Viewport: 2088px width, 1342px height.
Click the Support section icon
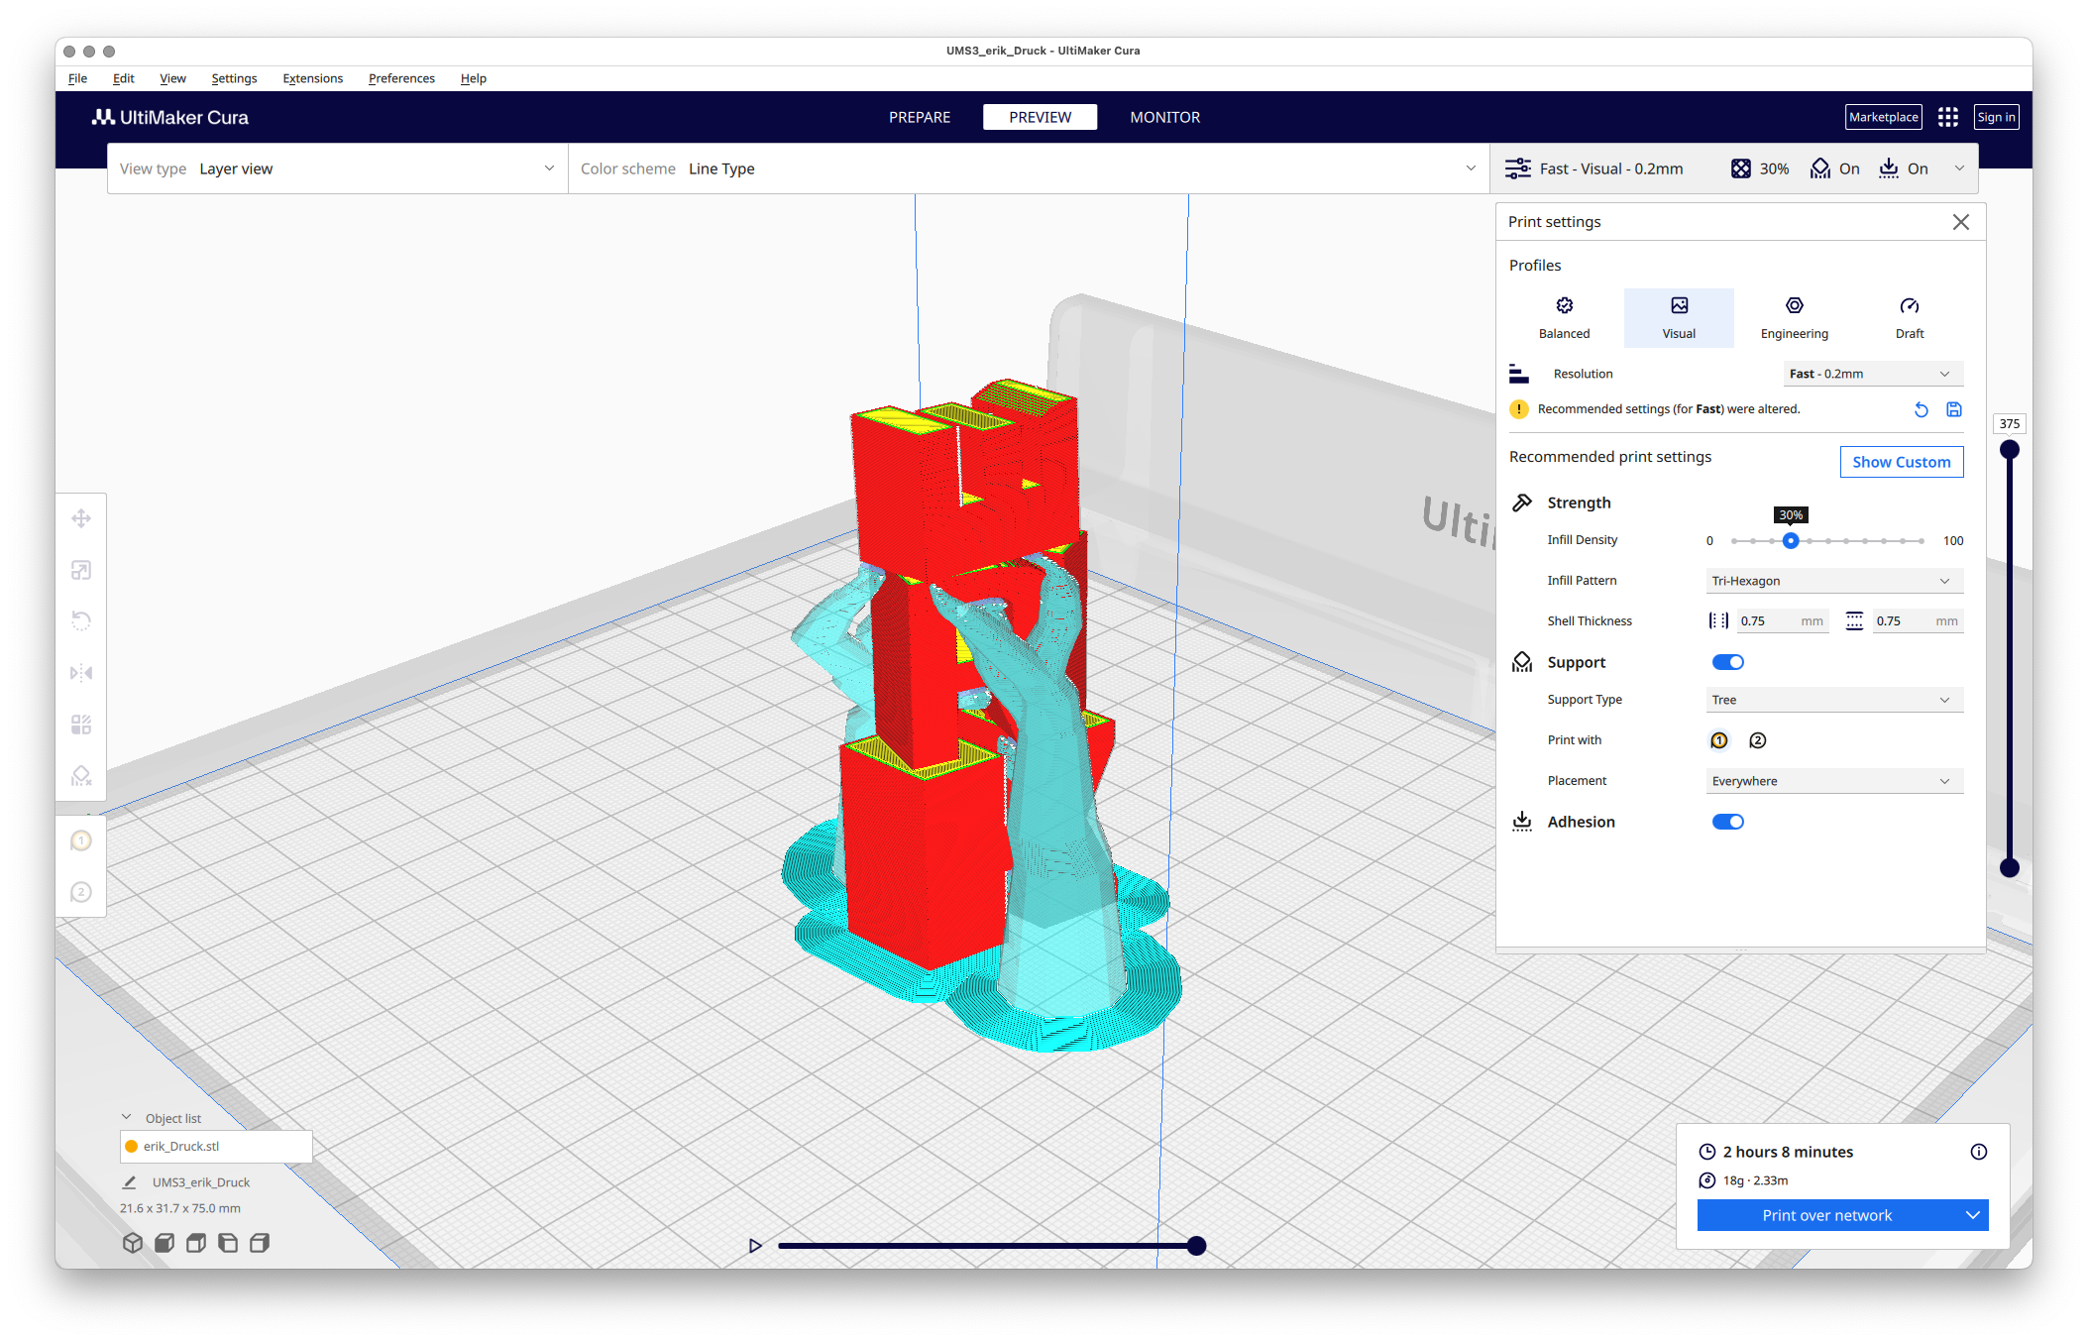[1522, 662]
